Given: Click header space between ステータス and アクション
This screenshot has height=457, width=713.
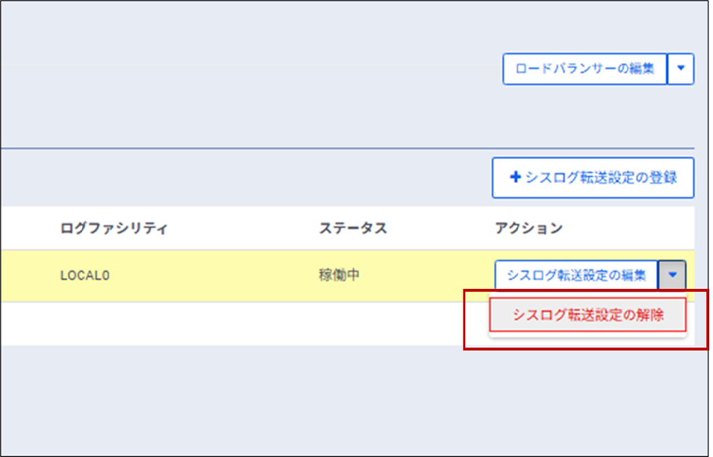Looking at the screenshot, I should (x=440, y=228).
